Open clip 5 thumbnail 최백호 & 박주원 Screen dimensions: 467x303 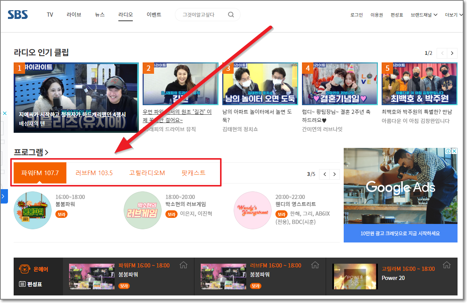[420, 84]
